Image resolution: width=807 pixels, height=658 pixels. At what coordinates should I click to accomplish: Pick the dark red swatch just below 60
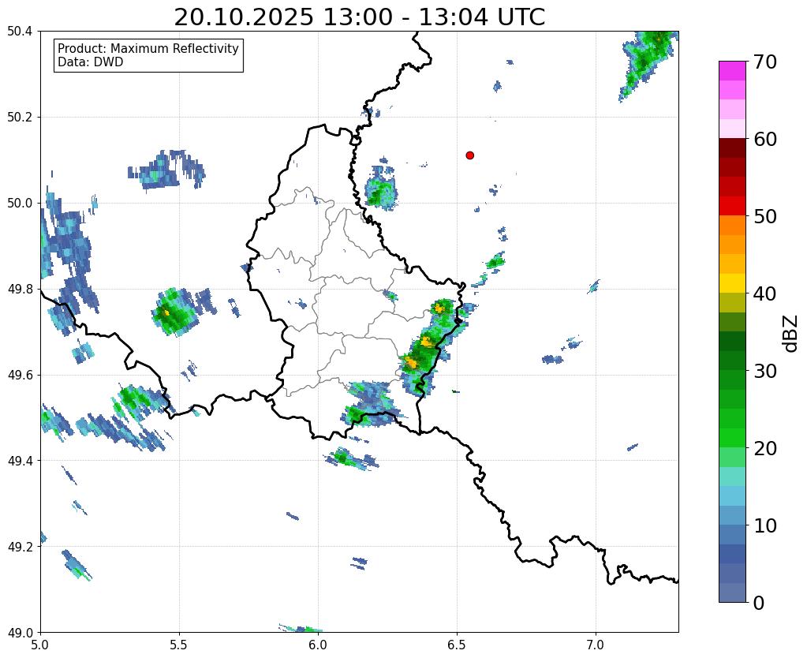(732, 148)
